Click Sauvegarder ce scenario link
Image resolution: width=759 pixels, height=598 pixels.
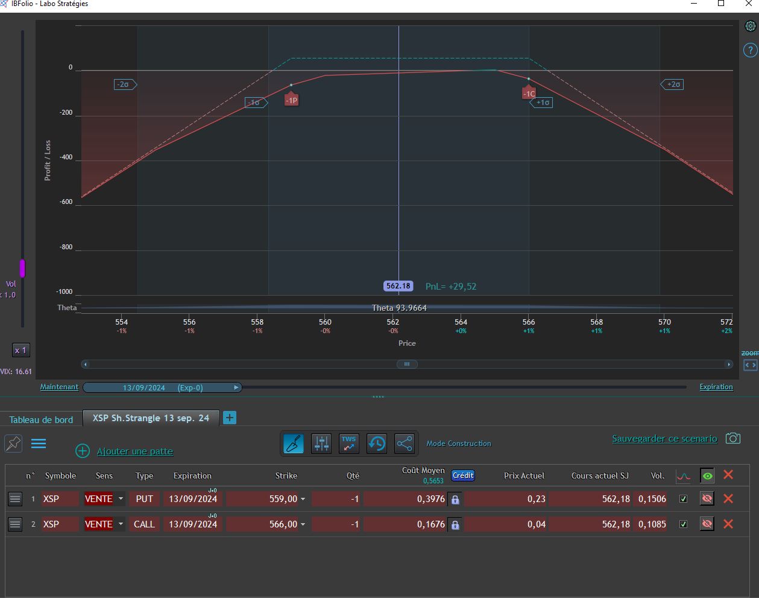(x=664, y=439)
